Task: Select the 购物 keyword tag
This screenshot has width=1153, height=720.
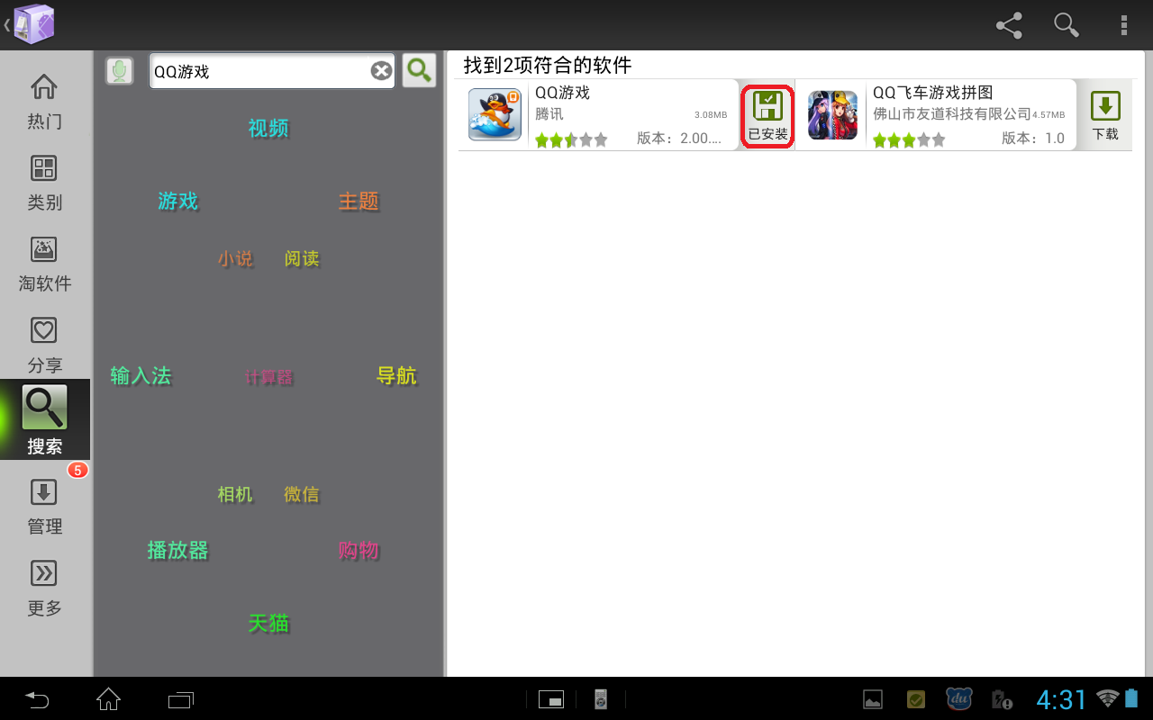Action: pos(359,550)
